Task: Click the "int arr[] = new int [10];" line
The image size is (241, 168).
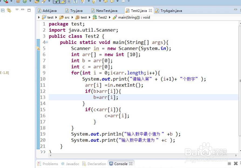Action: 106,55
